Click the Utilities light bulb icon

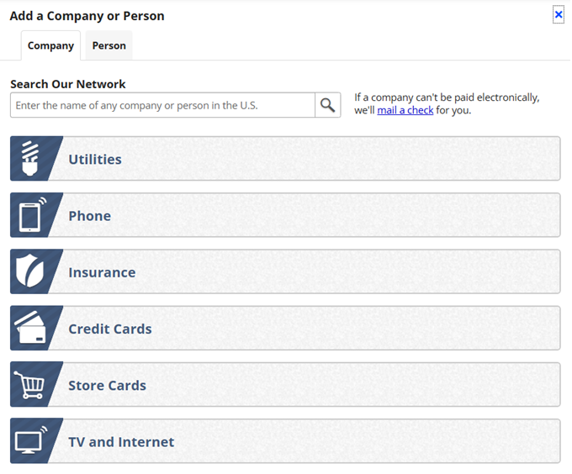(x=29, y=159)
